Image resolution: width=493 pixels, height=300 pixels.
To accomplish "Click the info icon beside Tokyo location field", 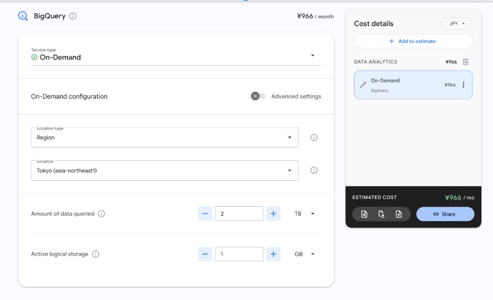I will point(314,171).
